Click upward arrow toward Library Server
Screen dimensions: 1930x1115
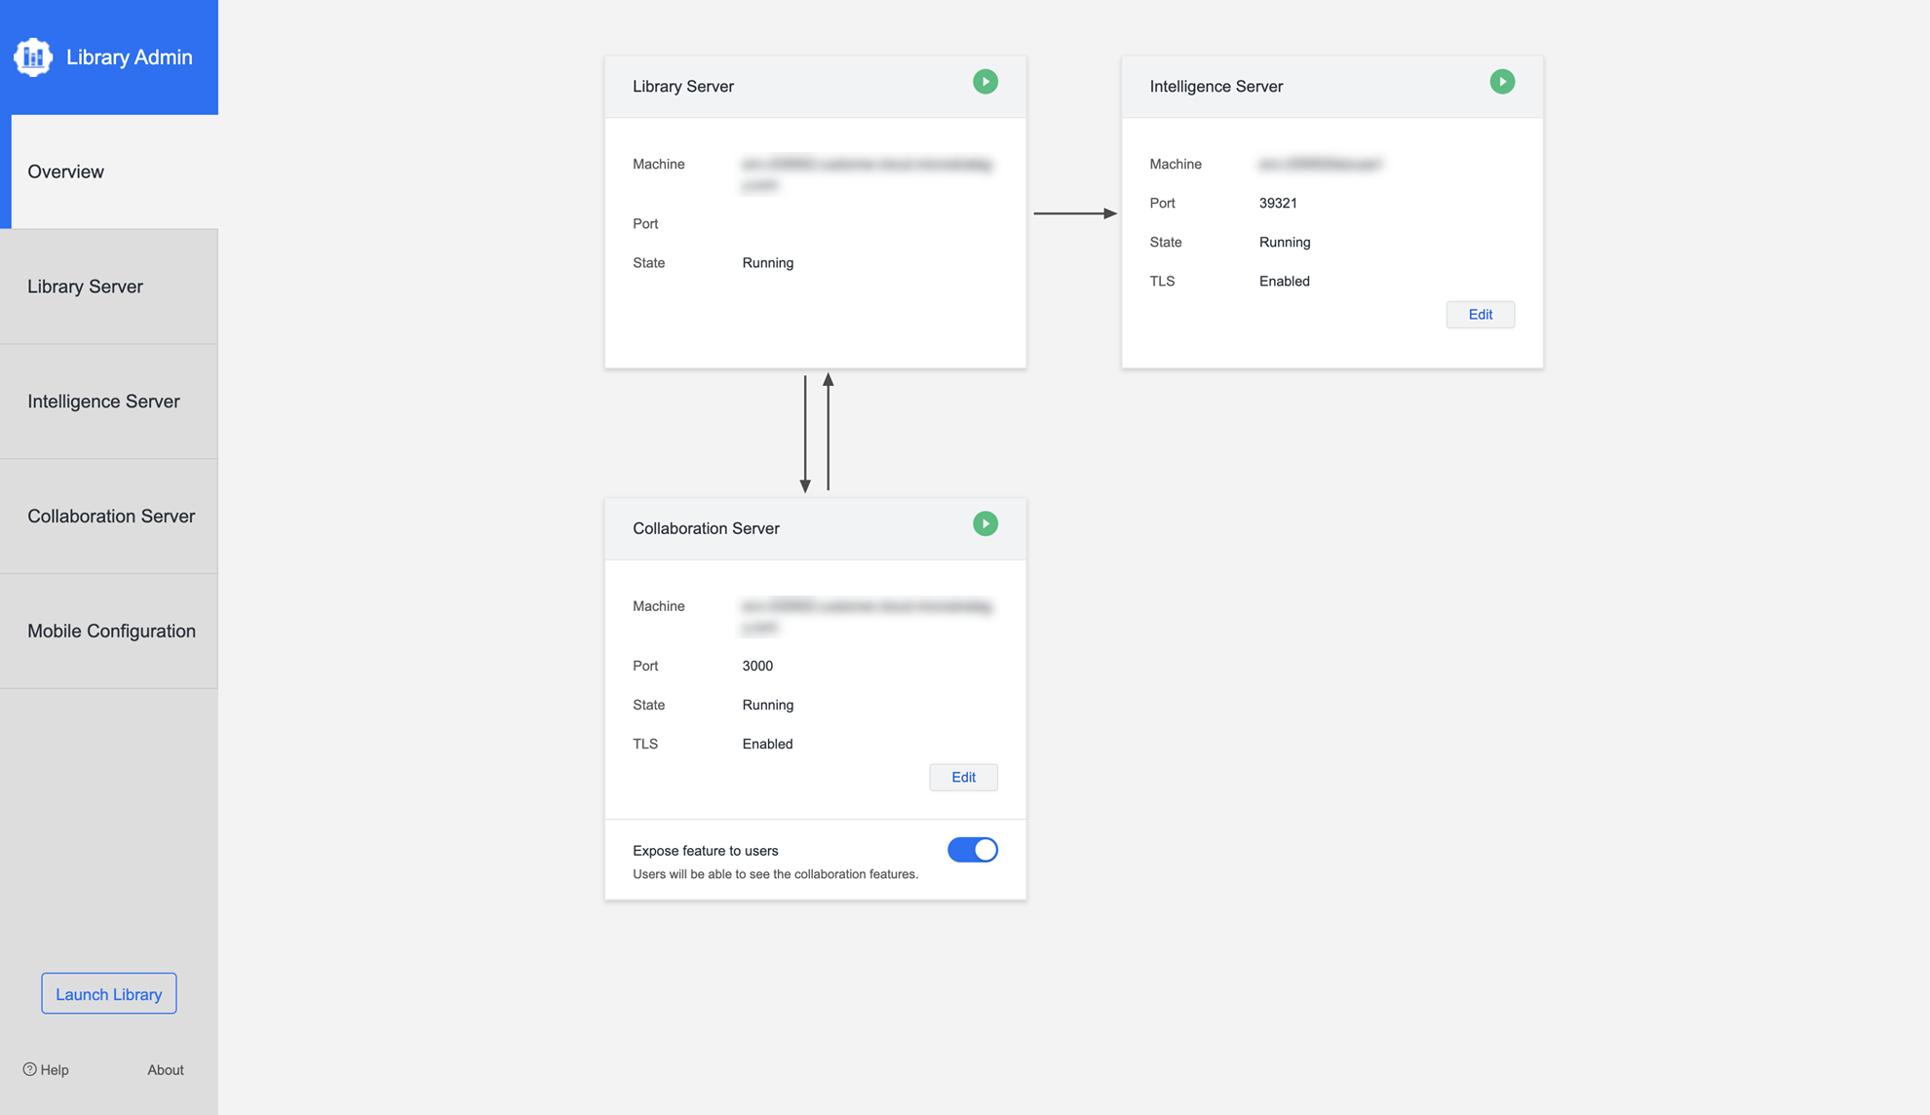pos(829,432)
